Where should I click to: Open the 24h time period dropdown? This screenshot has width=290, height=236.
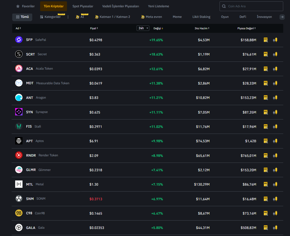pyautogui.click(x=143, y=28)
